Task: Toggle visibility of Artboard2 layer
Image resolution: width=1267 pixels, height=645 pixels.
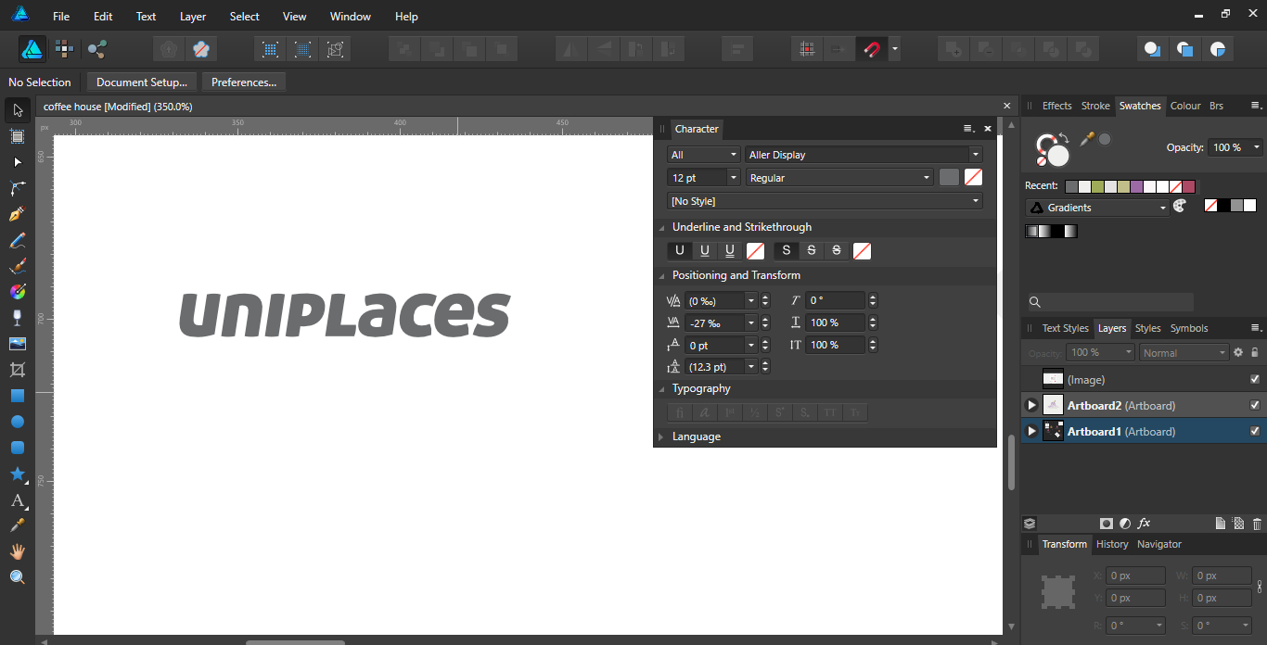Action: point(1255,405)
